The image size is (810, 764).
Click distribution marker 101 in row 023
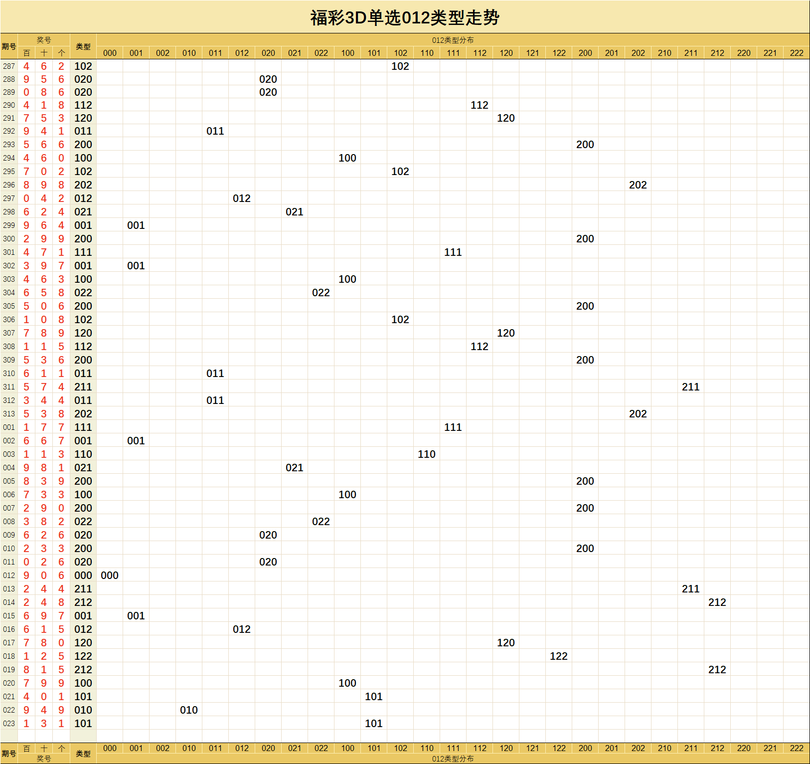tap(374, 723)
